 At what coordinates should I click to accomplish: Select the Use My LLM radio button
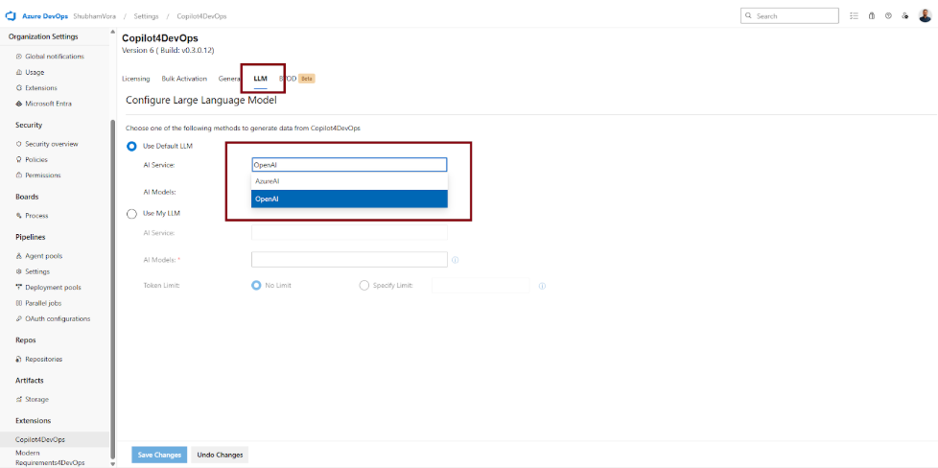[132, 214]
